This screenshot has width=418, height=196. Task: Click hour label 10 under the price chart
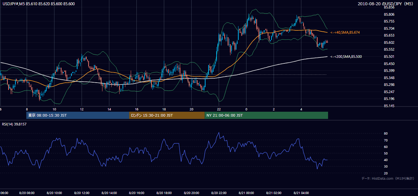[x=54, y=109]
